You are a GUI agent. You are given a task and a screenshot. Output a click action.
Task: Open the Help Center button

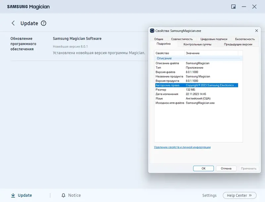click(x=239, y=195)
